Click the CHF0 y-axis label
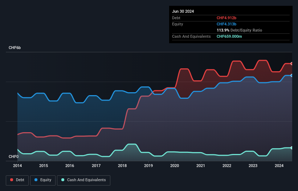This screenshot has width=298, height=191. coord(13,157)
